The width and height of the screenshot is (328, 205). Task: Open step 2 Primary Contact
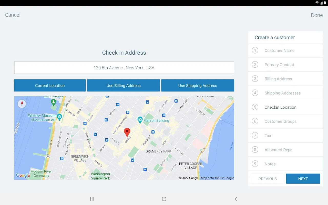(285, 65)
